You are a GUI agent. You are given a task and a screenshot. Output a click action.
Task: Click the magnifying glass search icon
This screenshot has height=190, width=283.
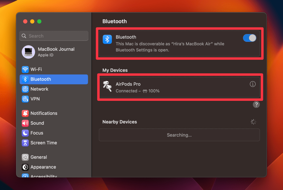click(x=24, y=36)
